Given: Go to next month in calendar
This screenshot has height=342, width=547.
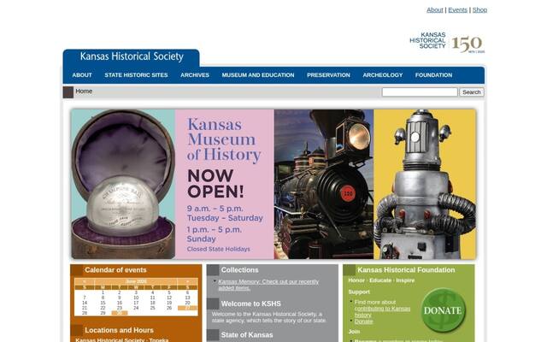Looking at the screenshot, I should pos(187,281).
